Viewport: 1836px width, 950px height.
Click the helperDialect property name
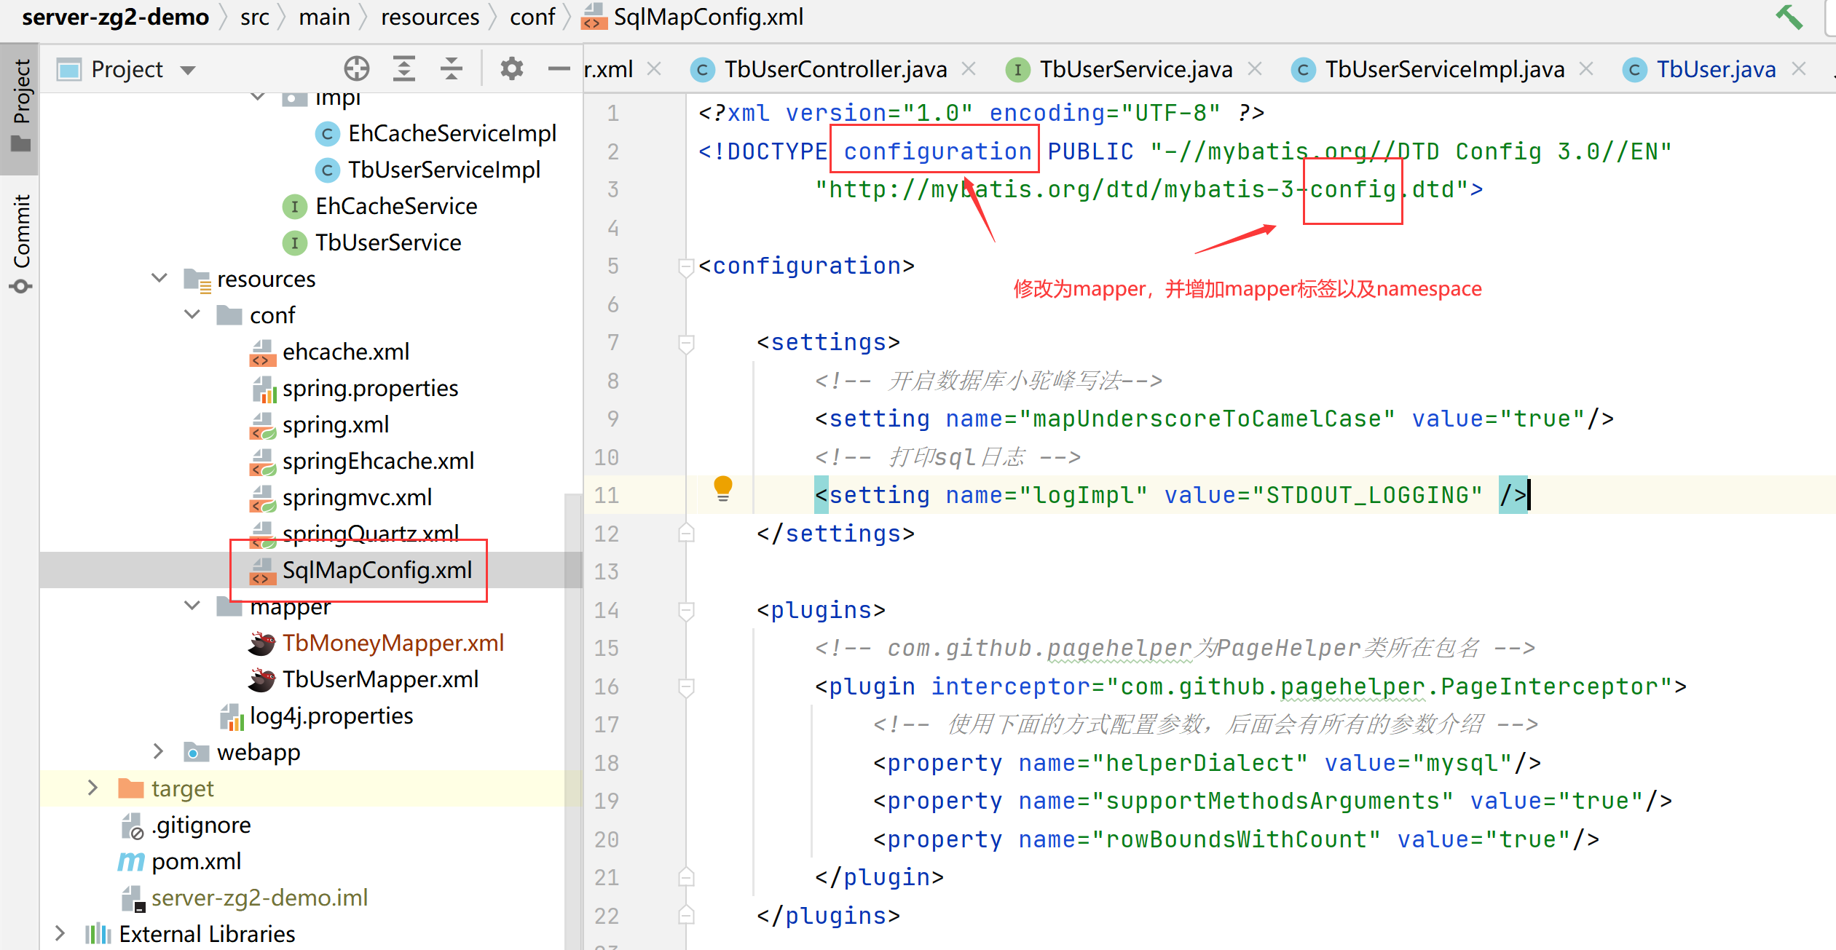click(1199, 763)
